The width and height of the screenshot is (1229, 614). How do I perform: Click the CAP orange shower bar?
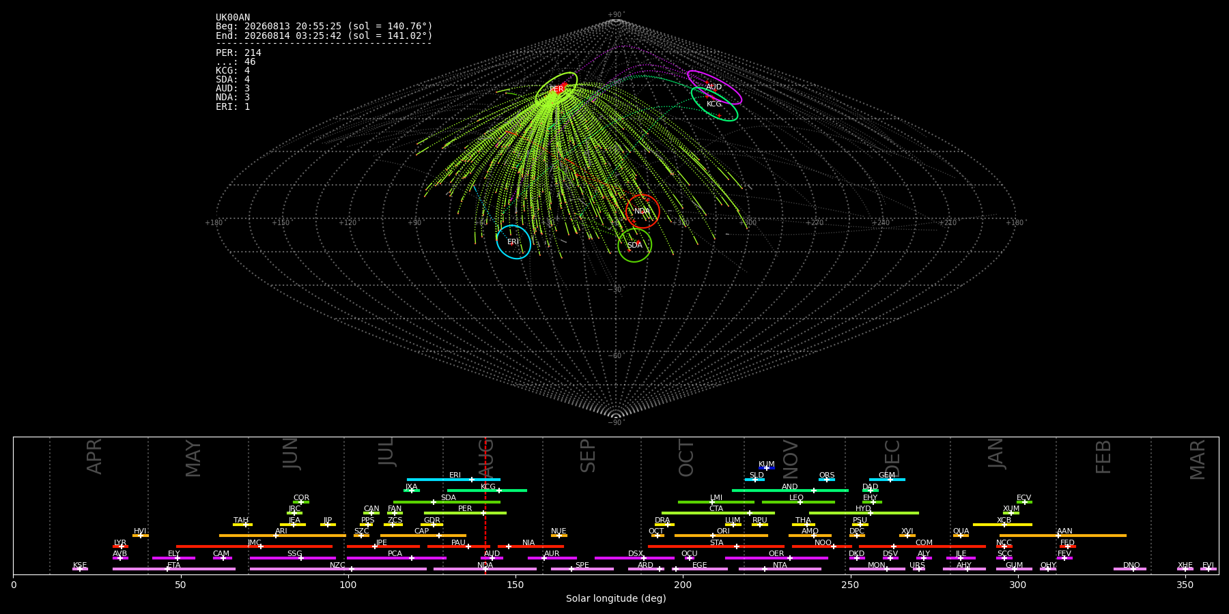423,536
